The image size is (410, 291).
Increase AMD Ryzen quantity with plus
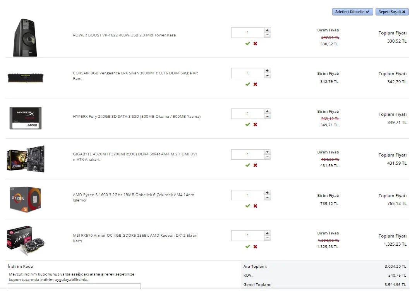click(x=267, y=193)
